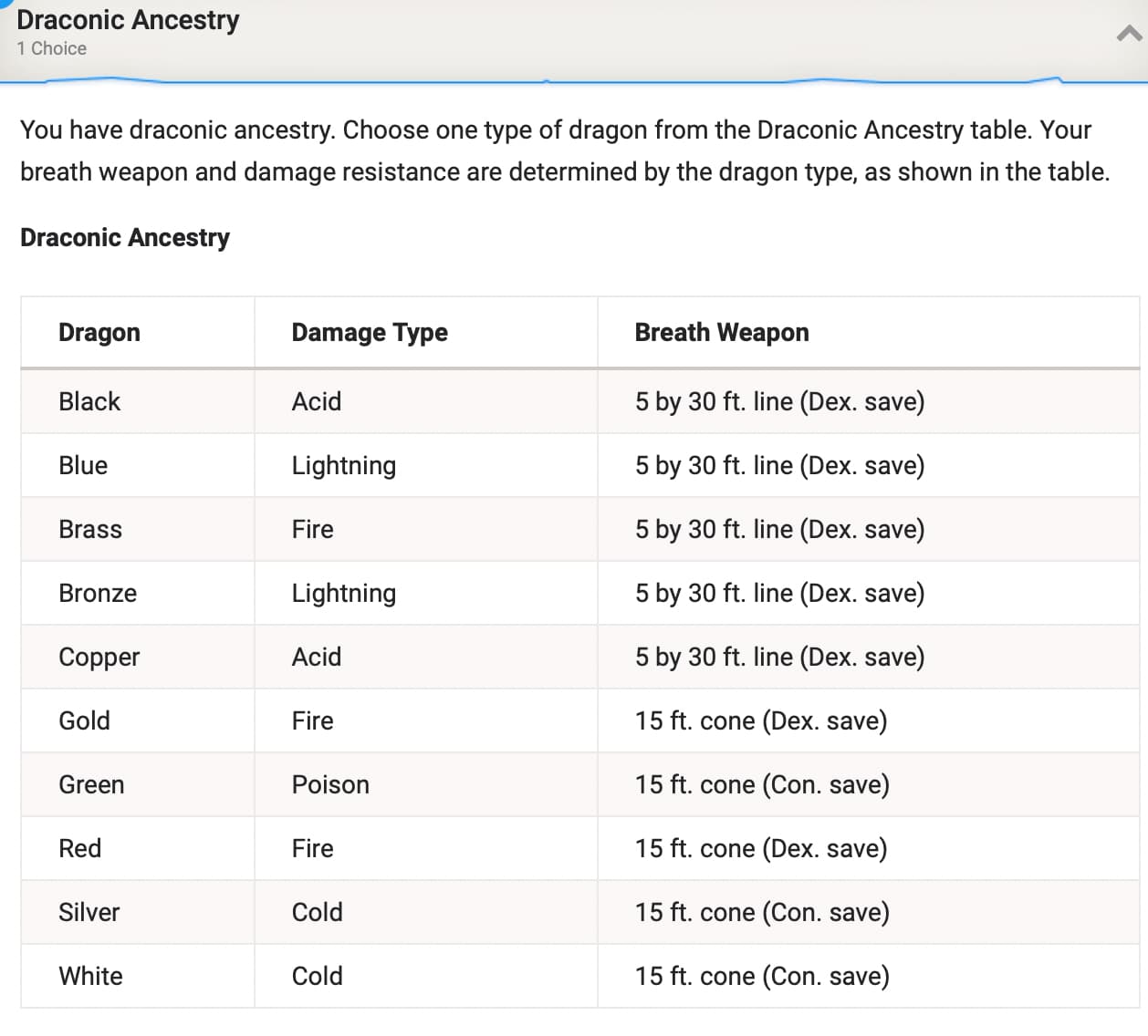This screenshot has width=1148, height=1036.
Task: Click the Poison damage type cell
Action: point(426,784)
